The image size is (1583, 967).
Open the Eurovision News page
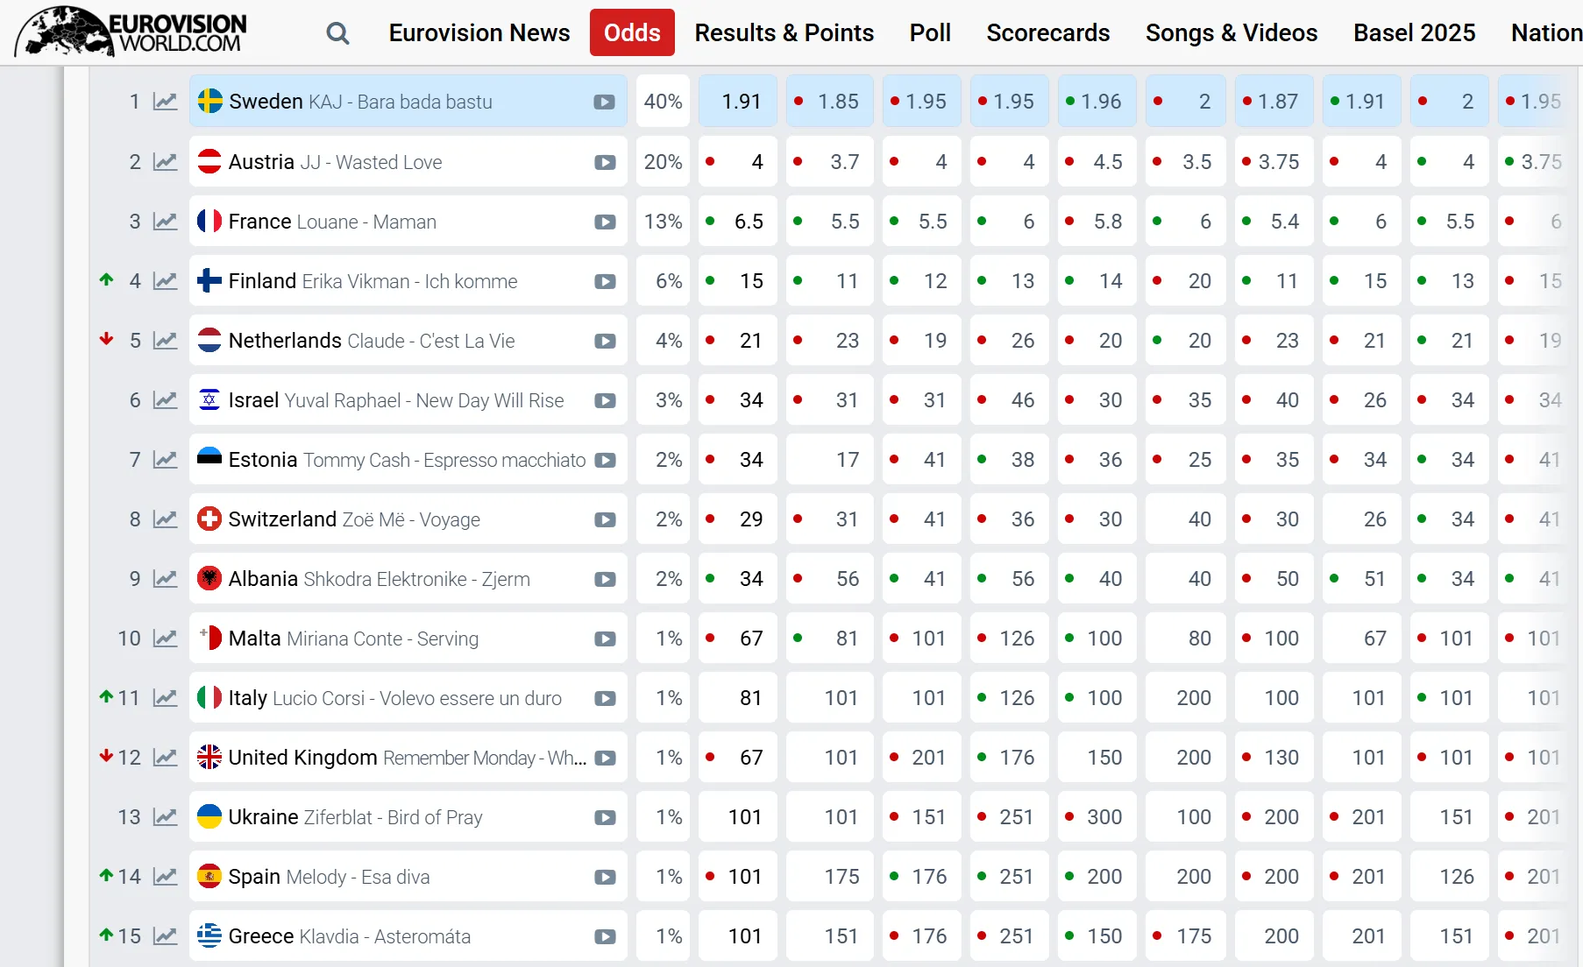pyautogui.click(x=479, y=32)
